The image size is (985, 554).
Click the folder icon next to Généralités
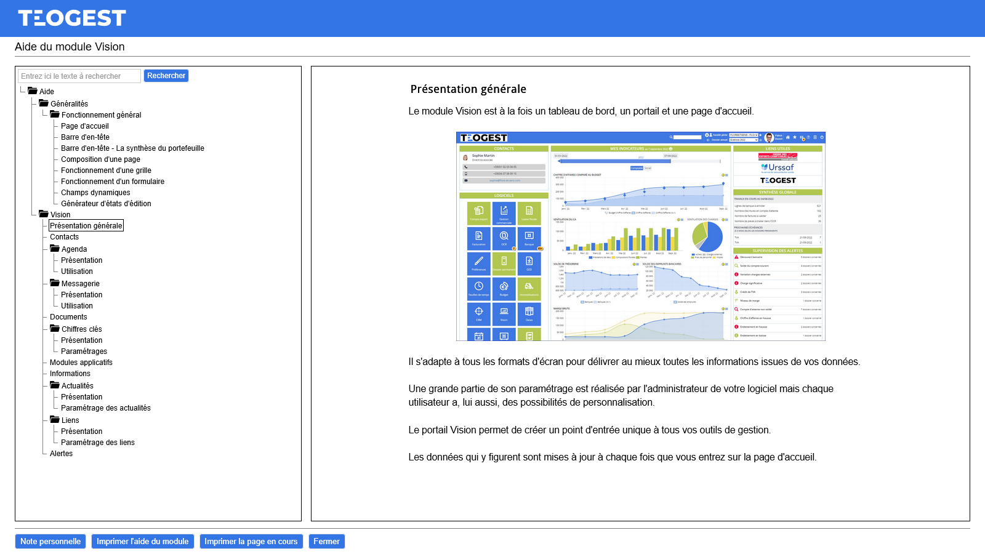[x=44, y=103]
